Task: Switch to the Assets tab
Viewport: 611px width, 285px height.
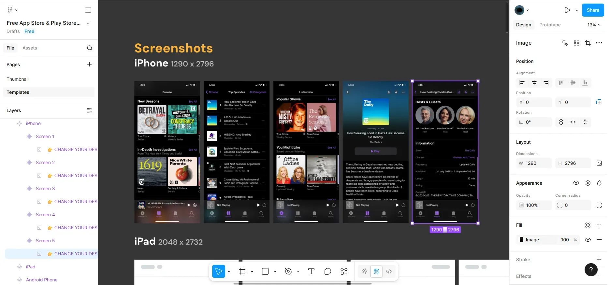Action: [x=30, y=48]
